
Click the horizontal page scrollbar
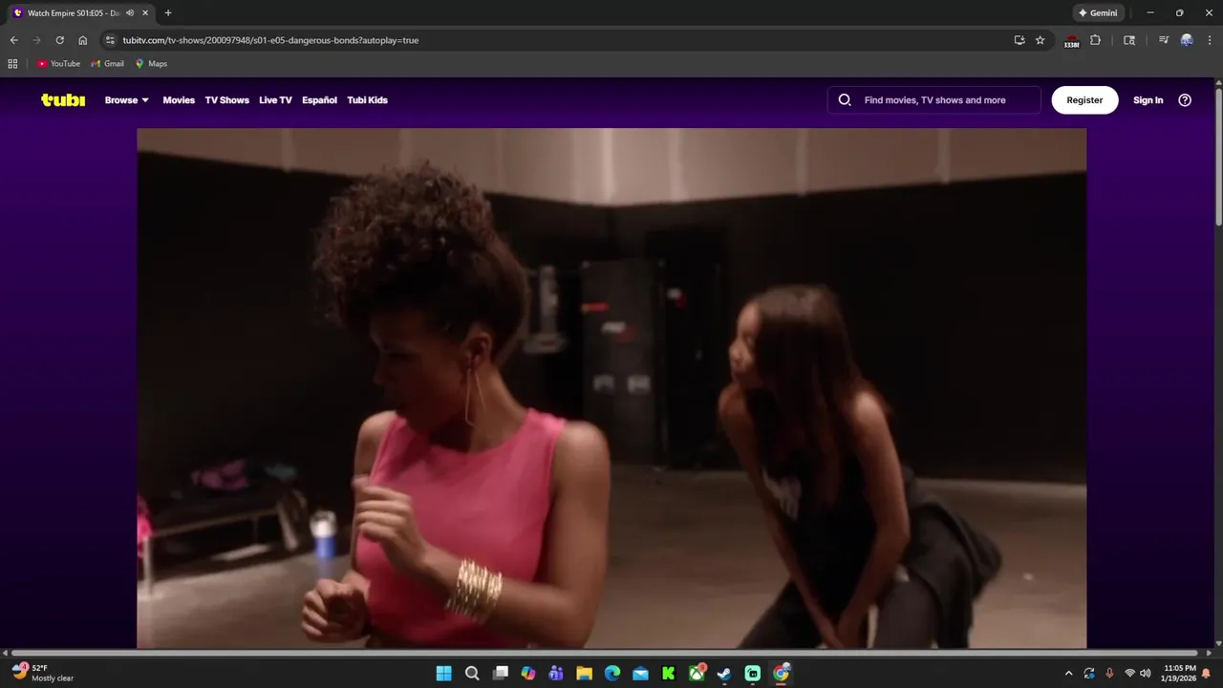[605, 654]
